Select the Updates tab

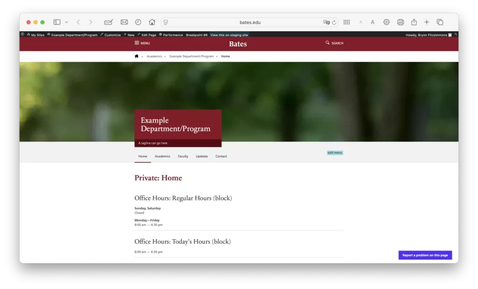click(202, 156)
